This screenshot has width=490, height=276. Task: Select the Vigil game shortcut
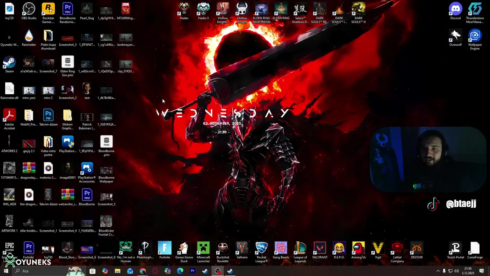pyautogui.click(x=378, y=250)
